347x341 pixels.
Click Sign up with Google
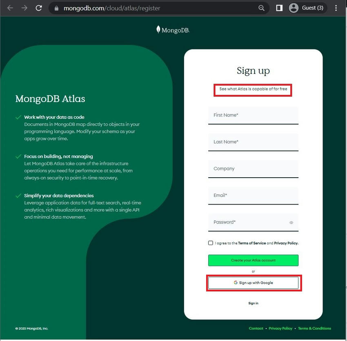pos(253,282)
